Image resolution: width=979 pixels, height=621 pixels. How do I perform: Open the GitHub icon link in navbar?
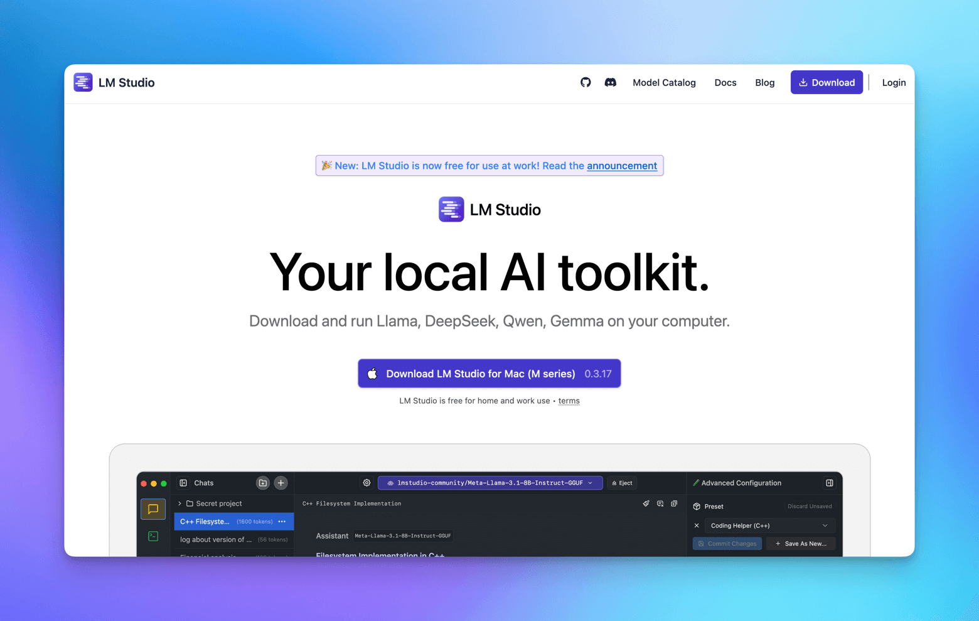pos(586,82)
